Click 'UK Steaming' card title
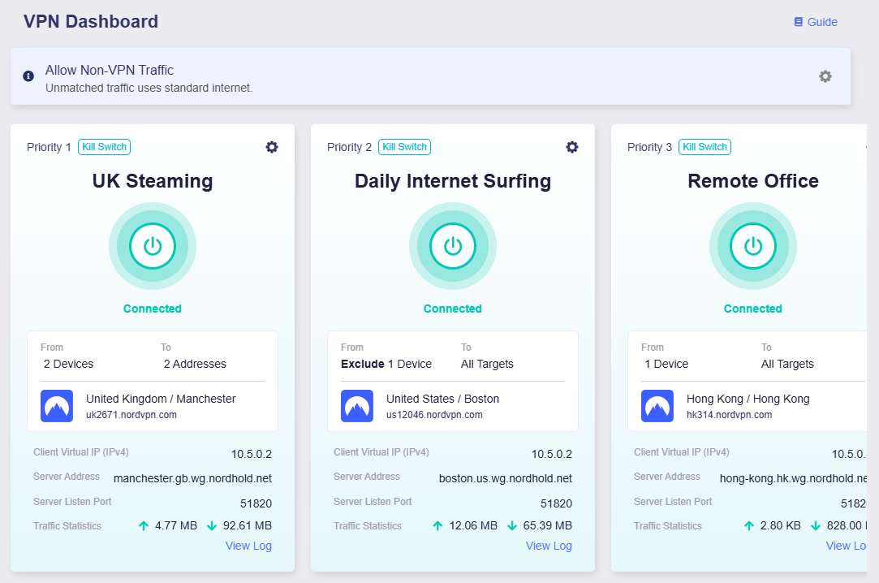The height and width of the screenshot is (583, 879). pyautogui.click(x=153, y=181)
